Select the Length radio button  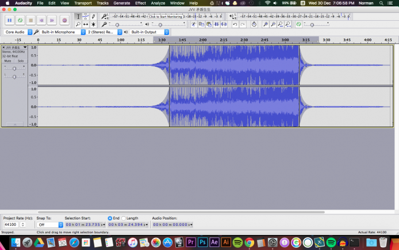(x=124, y=218)
